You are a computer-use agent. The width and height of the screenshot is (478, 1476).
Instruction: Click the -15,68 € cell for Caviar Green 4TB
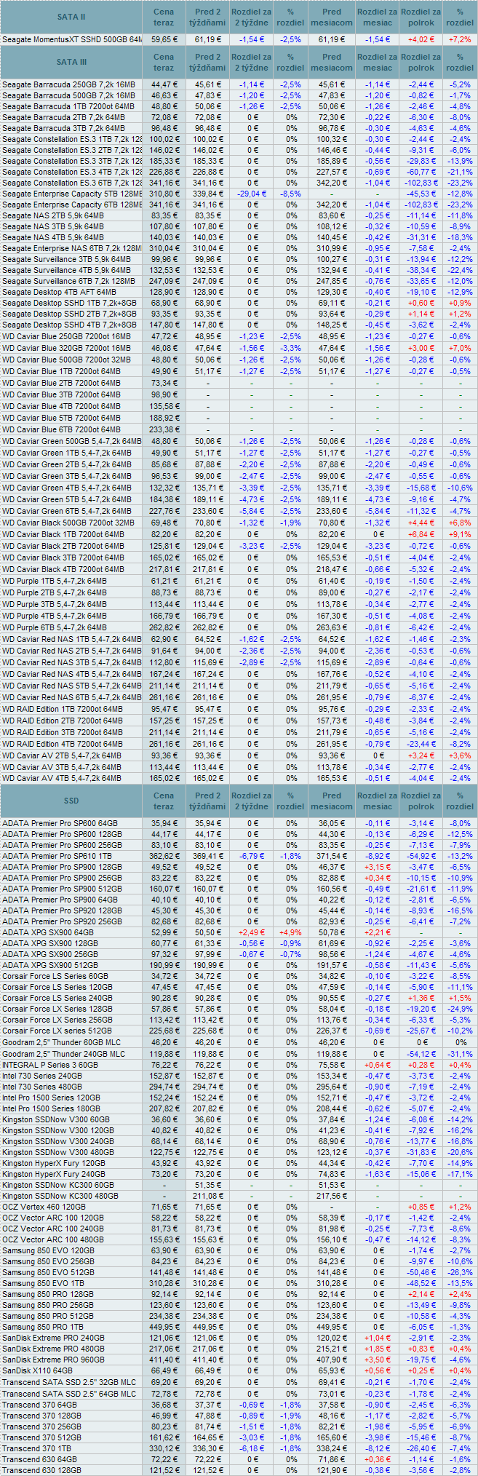[422, 488]
